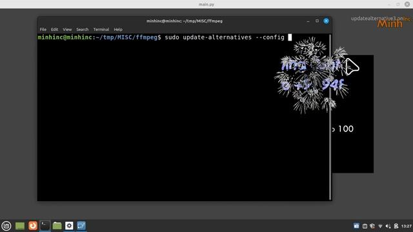This screenshot has width=413, height=232.
Task: Open the Linux Mint start menu
Action: 6,226
